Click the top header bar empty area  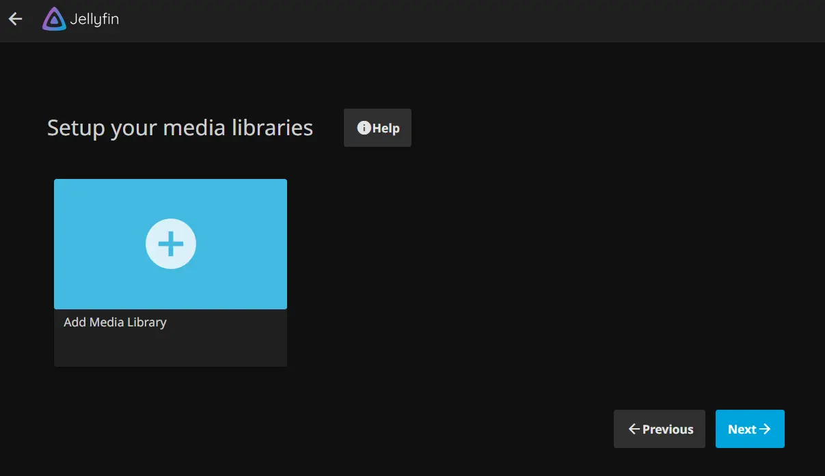coord(472,20)
